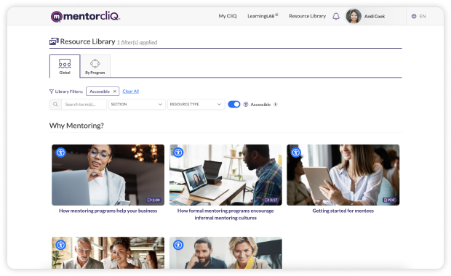Click the globe language icon
Viewport: 451px width, 276px height.
pyautogui.click(x=414, y=17)
